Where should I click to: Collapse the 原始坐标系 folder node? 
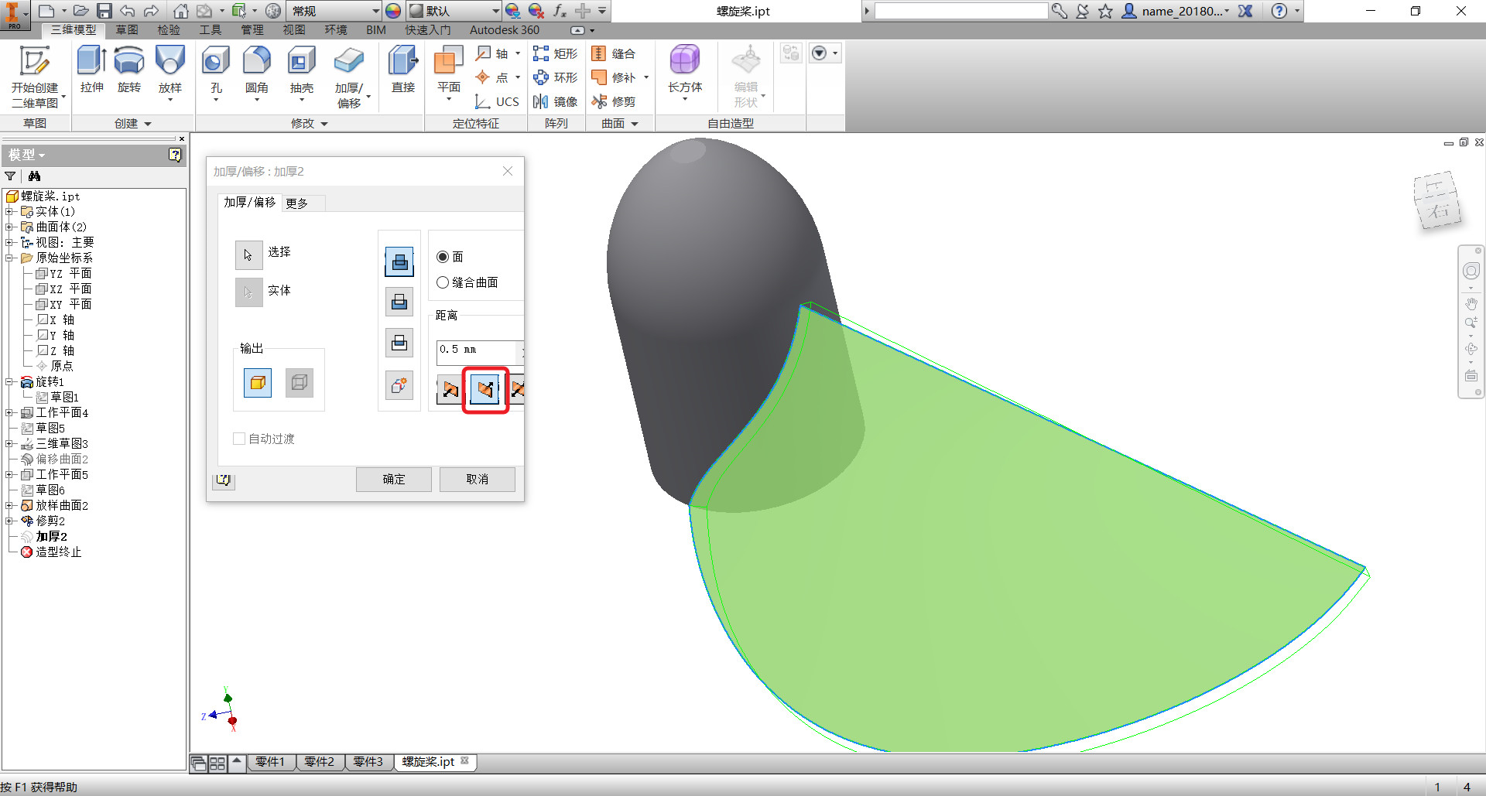pyautogui.click(x=9, y=258)
